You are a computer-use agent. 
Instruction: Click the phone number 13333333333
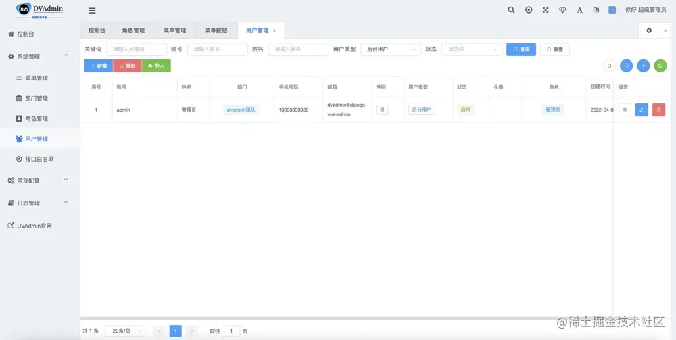point(293,110)
